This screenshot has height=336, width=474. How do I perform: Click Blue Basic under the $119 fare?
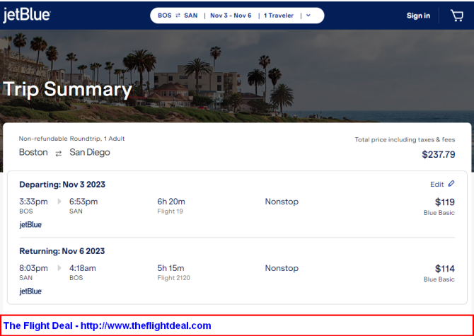pyautogui.click(x=439, y=213)
